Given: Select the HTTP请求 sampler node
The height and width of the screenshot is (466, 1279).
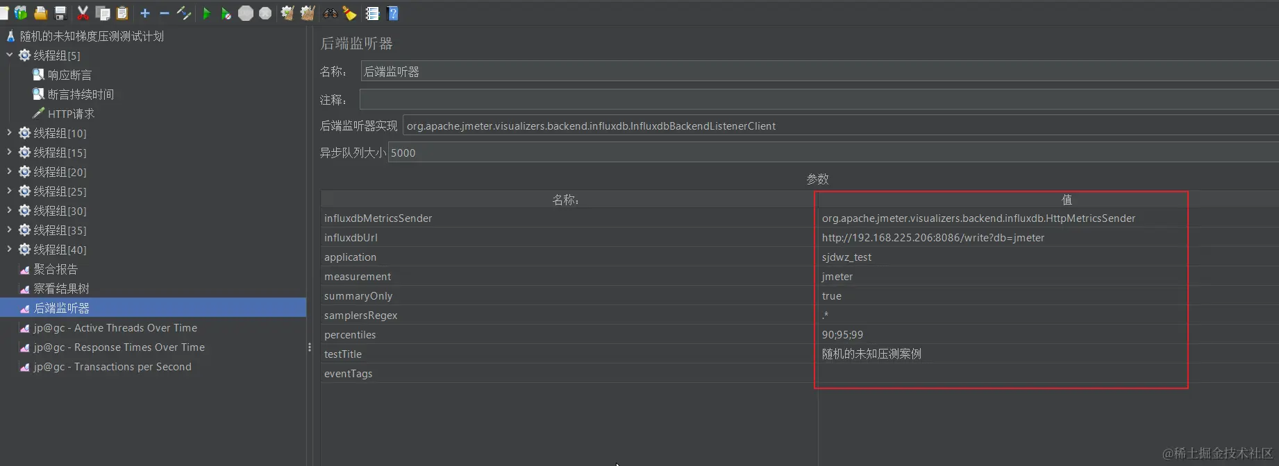Looking at the screenshot, I should [x=71, y=114].
